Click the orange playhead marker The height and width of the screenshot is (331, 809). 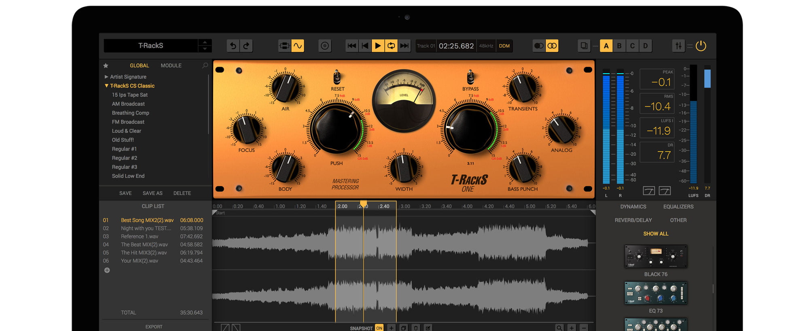363,204
